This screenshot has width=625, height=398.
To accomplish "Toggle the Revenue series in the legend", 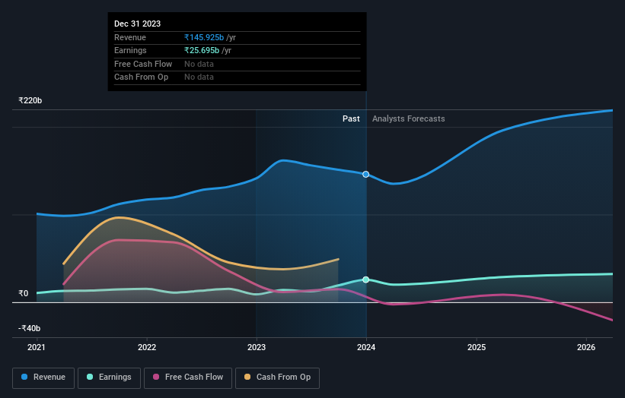I will pyautogui.click(x=43, y=377).
